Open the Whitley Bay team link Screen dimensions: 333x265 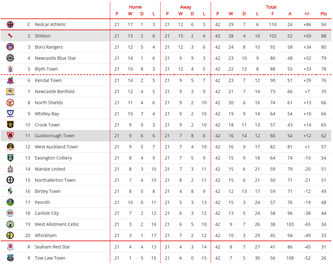pos(47,114)
